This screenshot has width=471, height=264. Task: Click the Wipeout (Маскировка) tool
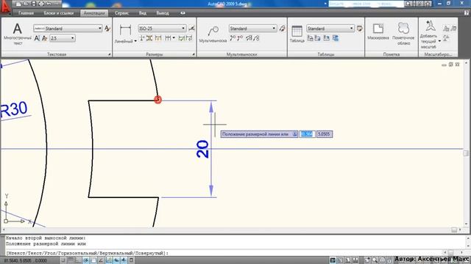pos(378,31)
